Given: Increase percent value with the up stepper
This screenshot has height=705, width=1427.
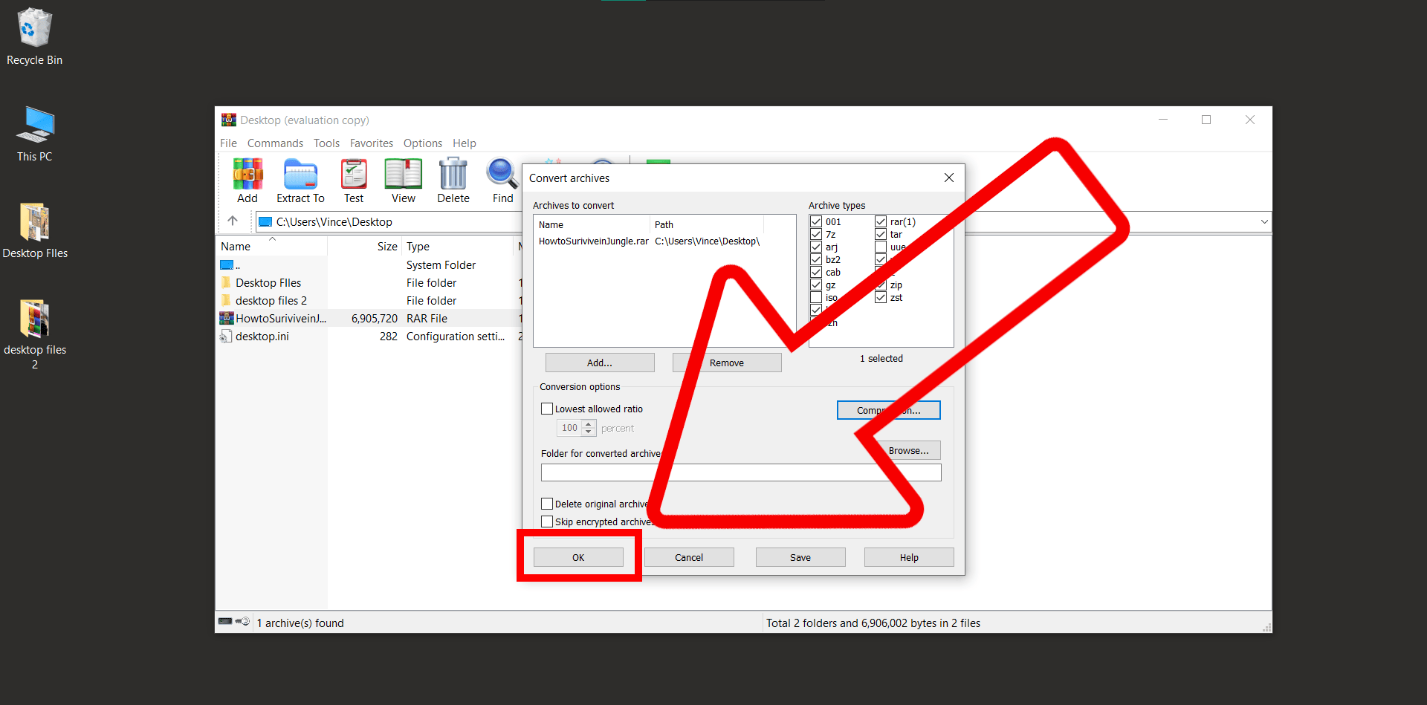Looking at the screenshot, I should 588,424.
